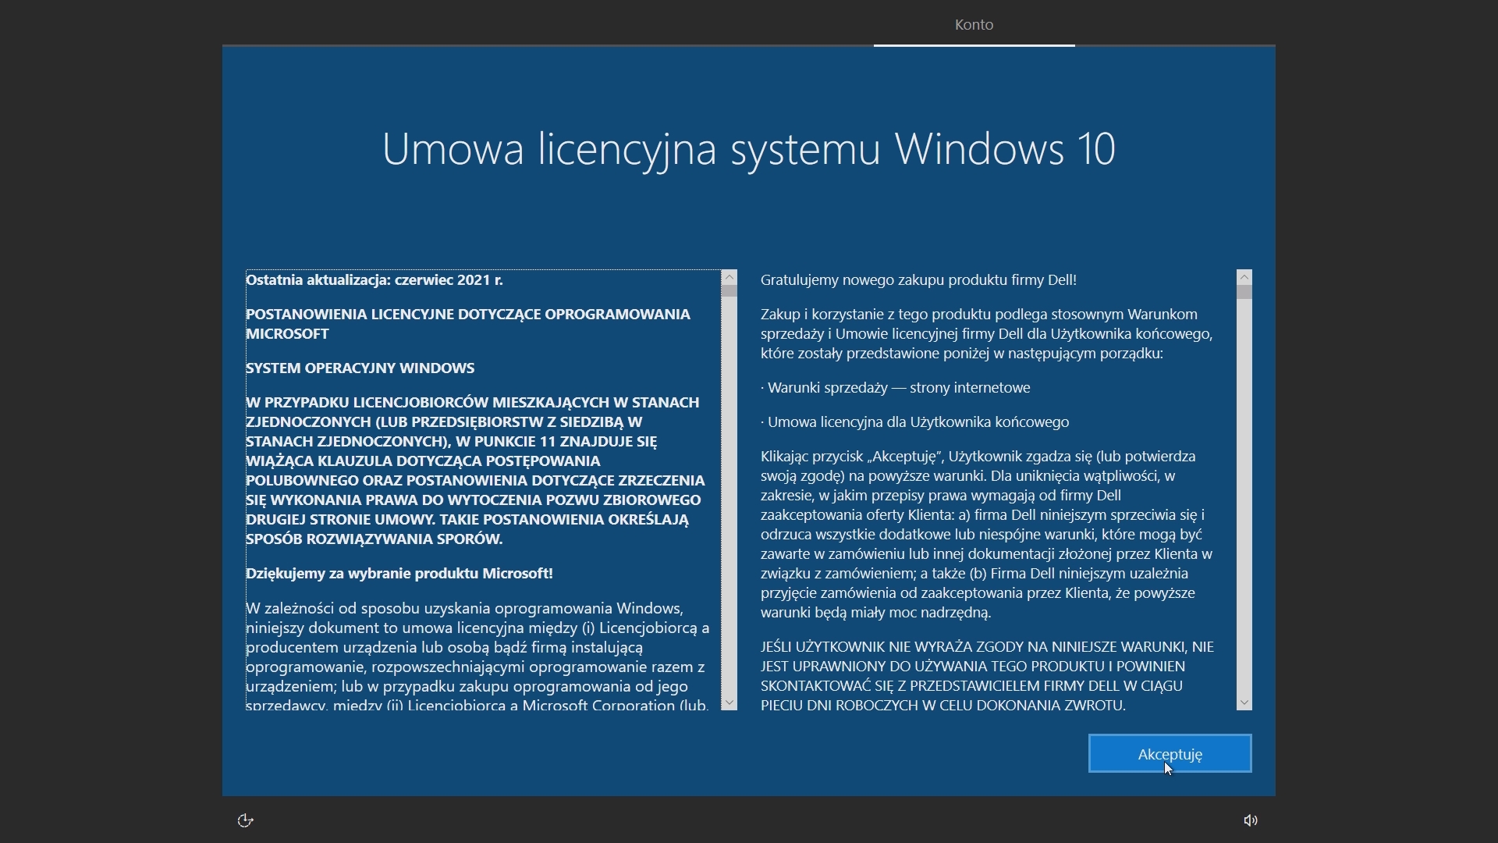1498x843 pixels.
Task: Click 'Umowa licencyjna dla Użytkownika końcowego' bullet
Action: tap(915, 421)
